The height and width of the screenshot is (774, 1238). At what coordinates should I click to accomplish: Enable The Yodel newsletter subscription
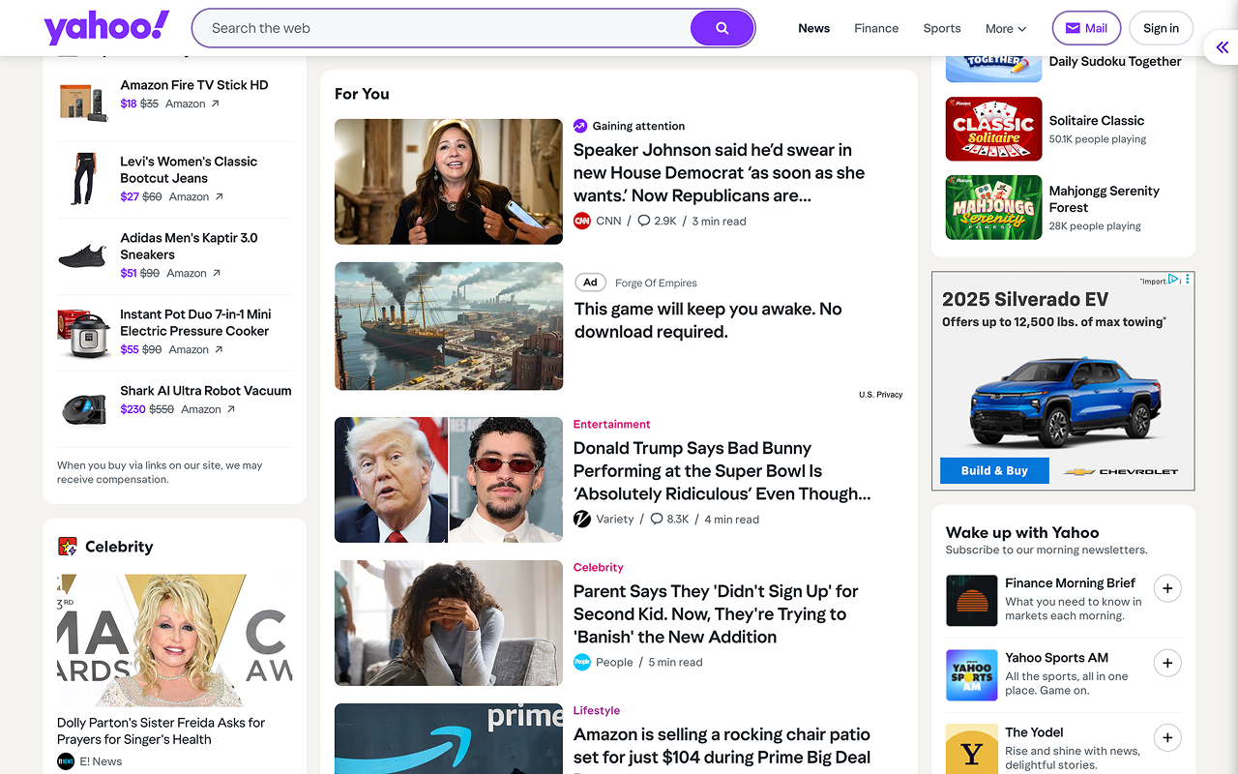[x=1167, y=737]
